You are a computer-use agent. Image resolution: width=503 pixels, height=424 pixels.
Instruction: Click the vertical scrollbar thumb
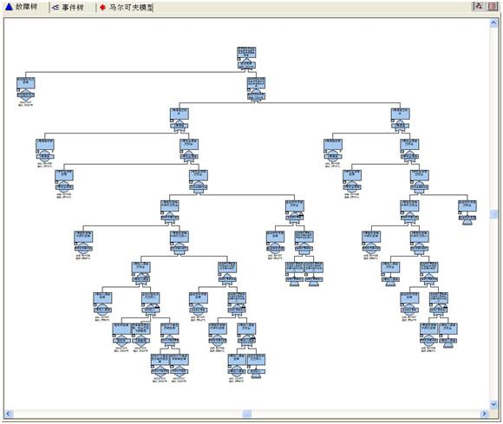pyautogui.click(x=493, y=214)
